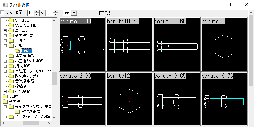Viewport: 254px width, 127px height.
Task: Pick the boruto16-65 bolt thumbnail
Action: (x=177, y=99)
